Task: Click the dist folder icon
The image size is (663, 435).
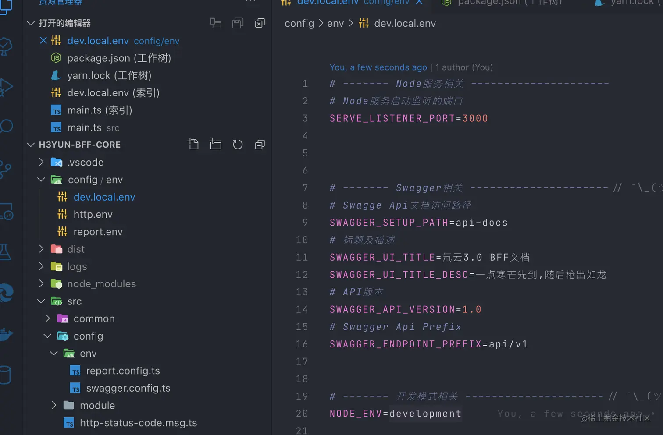Action: 57,249
